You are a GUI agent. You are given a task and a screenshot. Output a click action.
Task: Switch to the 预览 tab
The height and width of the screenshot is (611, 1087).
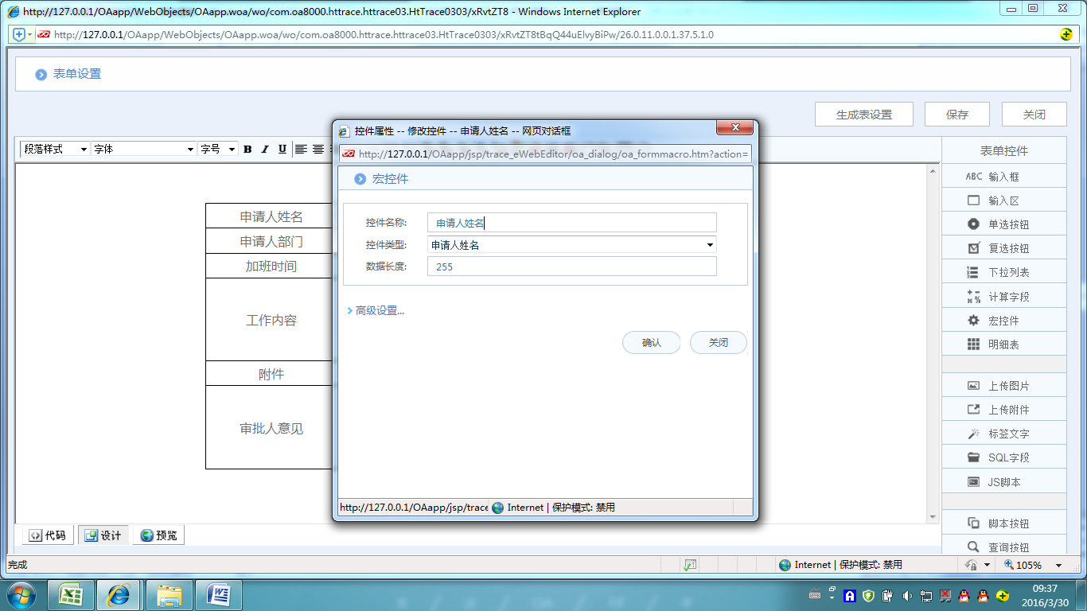pyautogui.click(x=158, y=535)
